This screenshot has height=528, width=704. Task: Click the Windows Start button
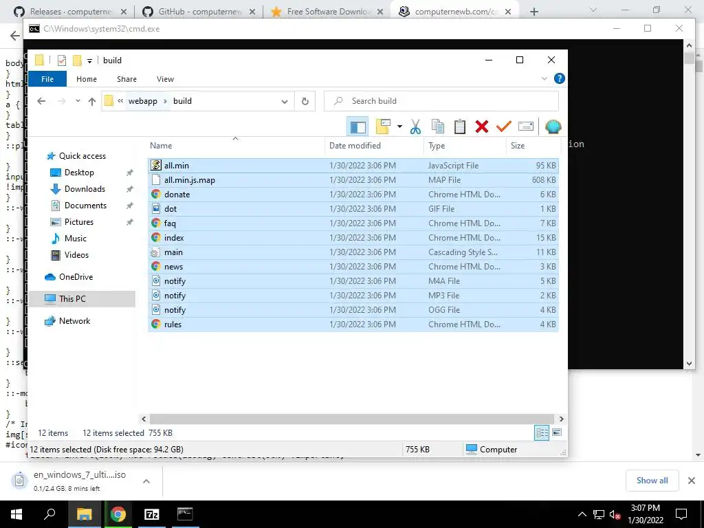point(16,514)
